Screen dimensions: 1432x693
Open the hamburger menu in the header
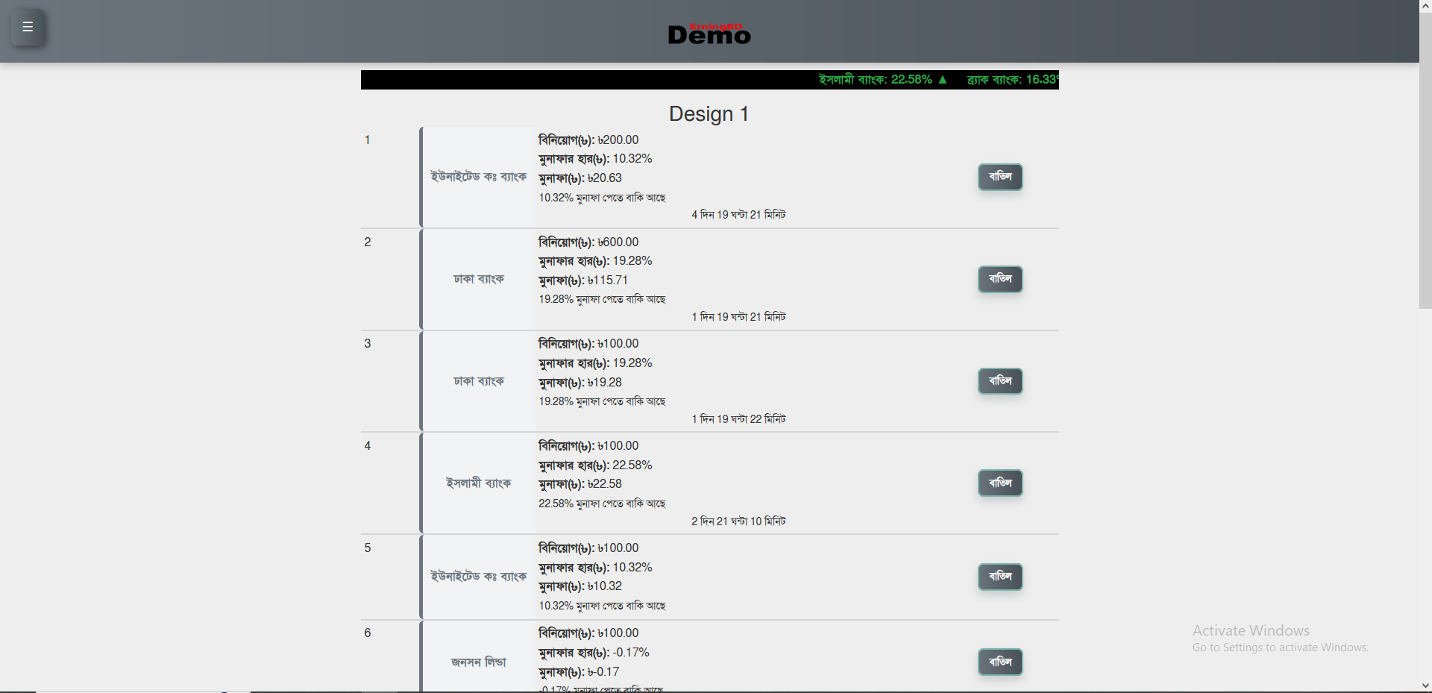[28, 28]
